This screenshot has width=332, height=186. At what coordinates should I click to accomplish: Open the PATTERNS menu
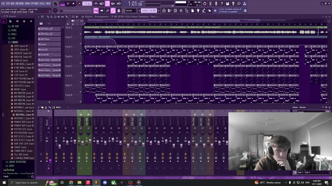20,4
